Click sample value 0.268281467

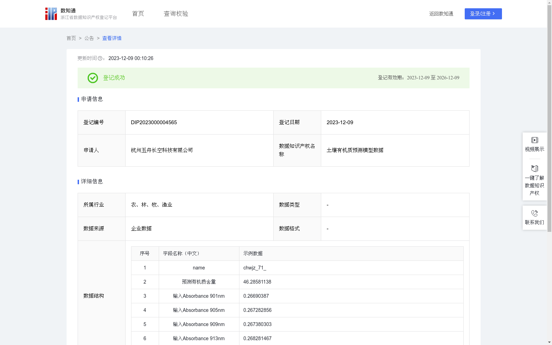click(x=257, y=338)
